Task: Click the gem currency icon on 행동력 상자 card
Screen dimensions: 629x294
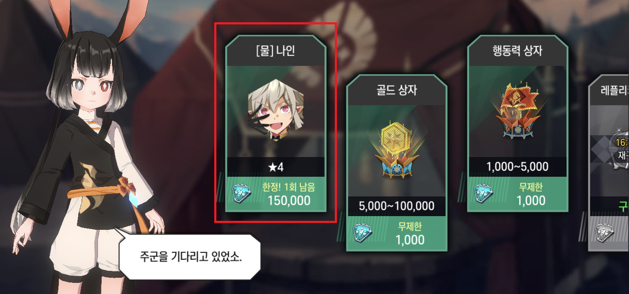Action: pyautogui.click(x=484, y=194)
